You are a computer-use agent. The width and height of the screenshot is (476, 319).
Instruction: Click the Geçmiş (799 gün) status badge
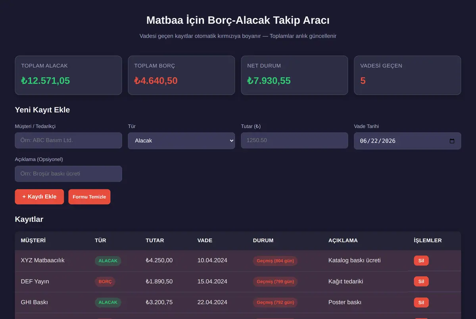tap(275, 282)
